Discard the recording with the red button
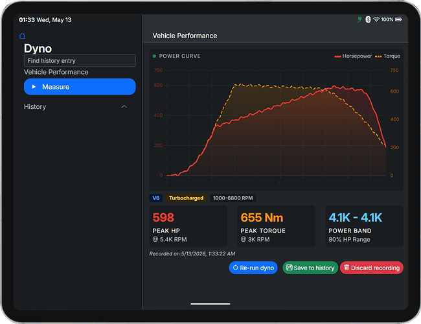The image size is (421, 324). tap(372, 268)
